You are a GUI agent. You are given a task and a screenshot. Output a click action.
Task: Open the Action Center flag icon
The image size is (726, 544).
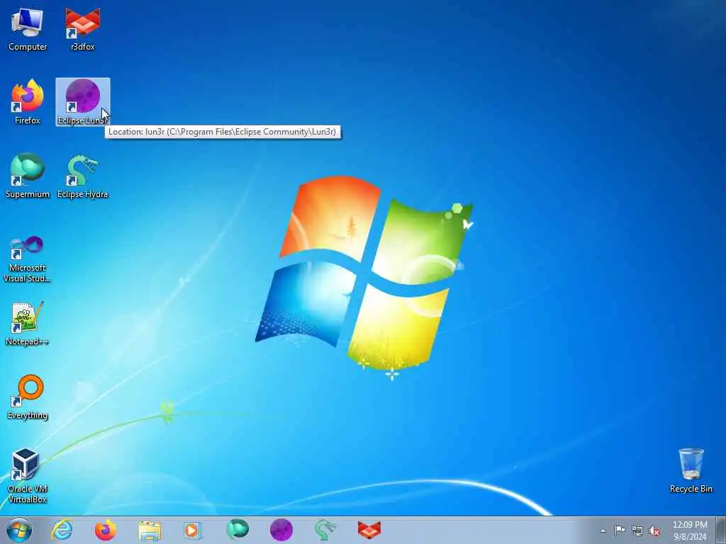tap(620, 530)
